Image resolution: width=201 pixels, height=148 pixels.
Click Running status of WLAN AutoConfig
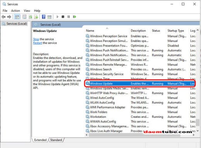tap(157, 103)
